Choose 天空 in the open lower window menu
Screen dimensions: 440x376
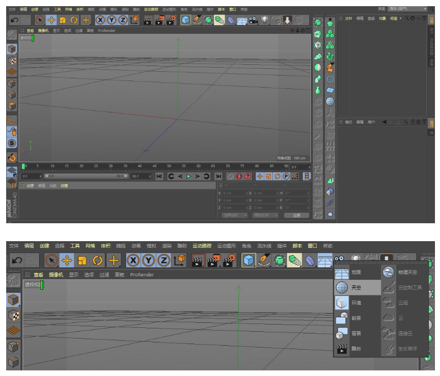tap(358, 288)
